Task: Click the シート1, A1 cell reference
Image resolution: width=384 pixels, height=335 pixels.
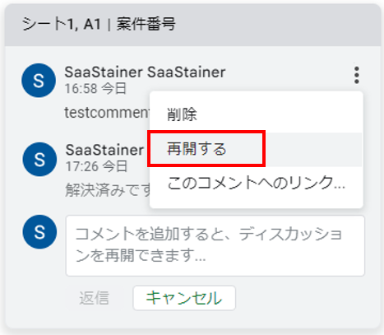Action: 62,24
